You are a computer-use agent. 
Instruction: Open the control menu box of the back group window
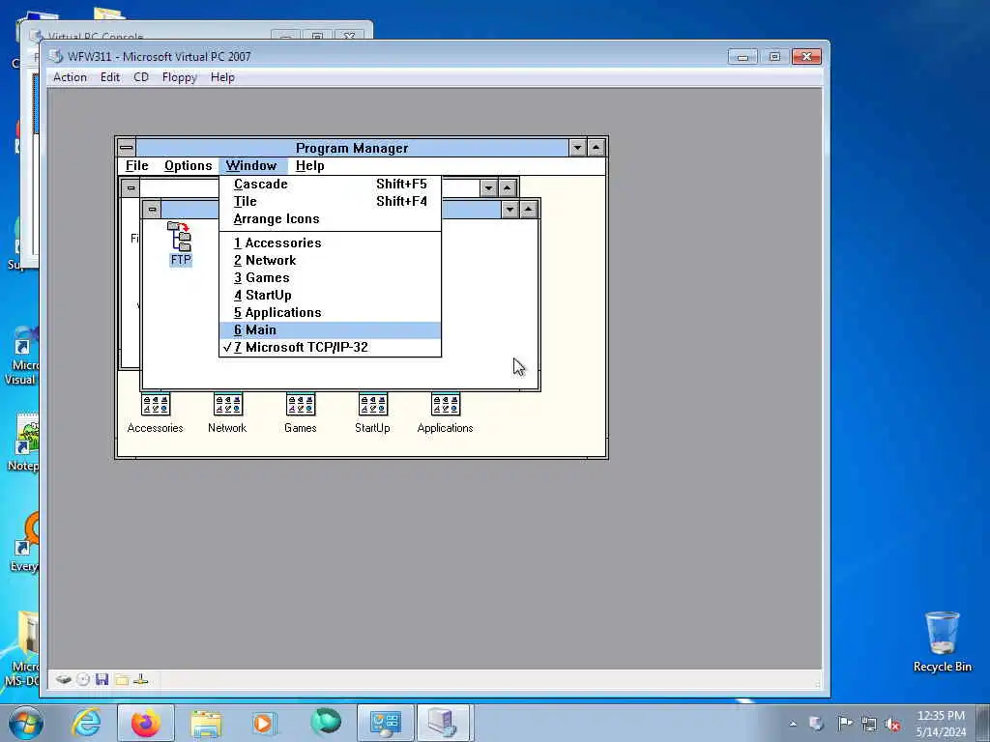point(131,187)
